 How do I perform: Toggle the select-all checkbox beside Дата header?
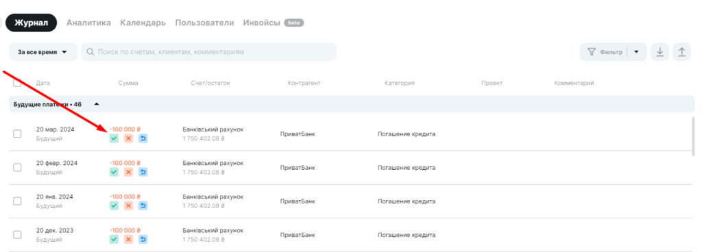click(x=17, y=83)
